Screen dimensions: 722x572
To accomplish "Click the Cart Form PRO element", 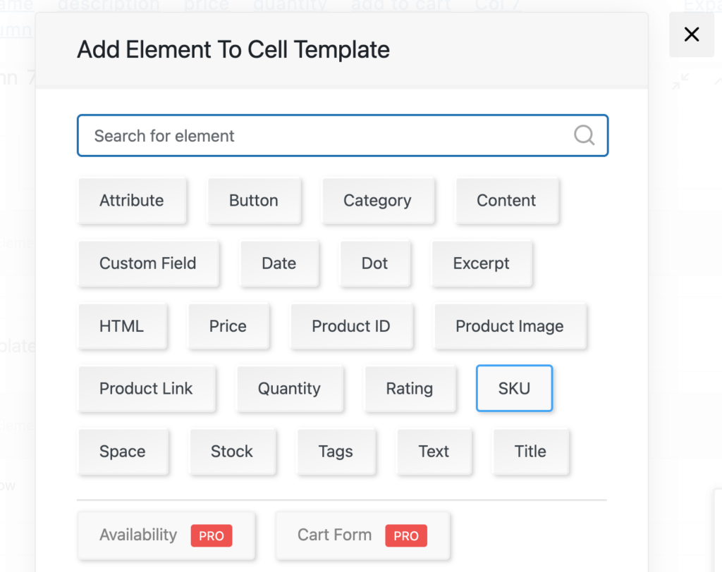I will point(362,535).
